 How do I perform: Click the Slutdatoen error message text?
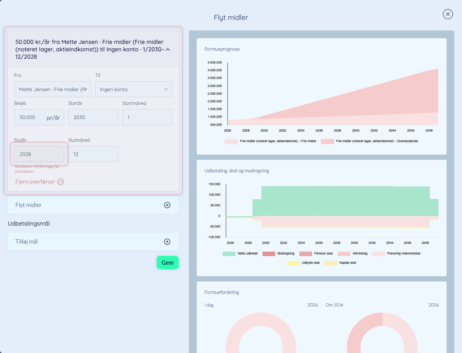coord(37,169)
